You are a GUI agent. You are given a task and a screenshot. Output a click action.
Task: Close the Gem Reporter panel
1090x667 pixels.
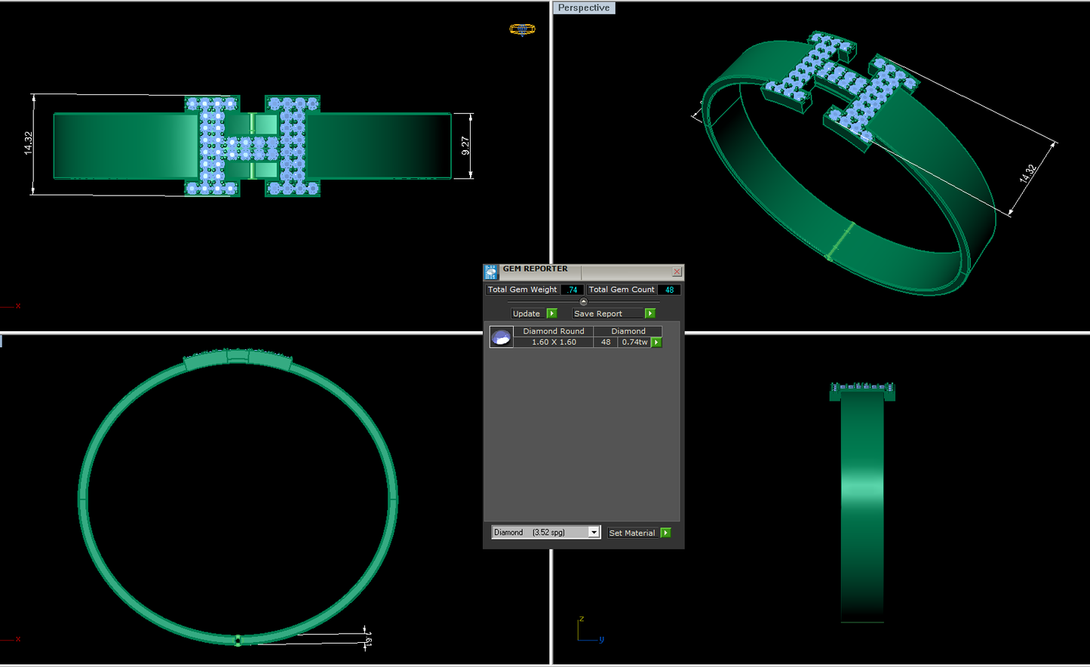tap(677, 272)
